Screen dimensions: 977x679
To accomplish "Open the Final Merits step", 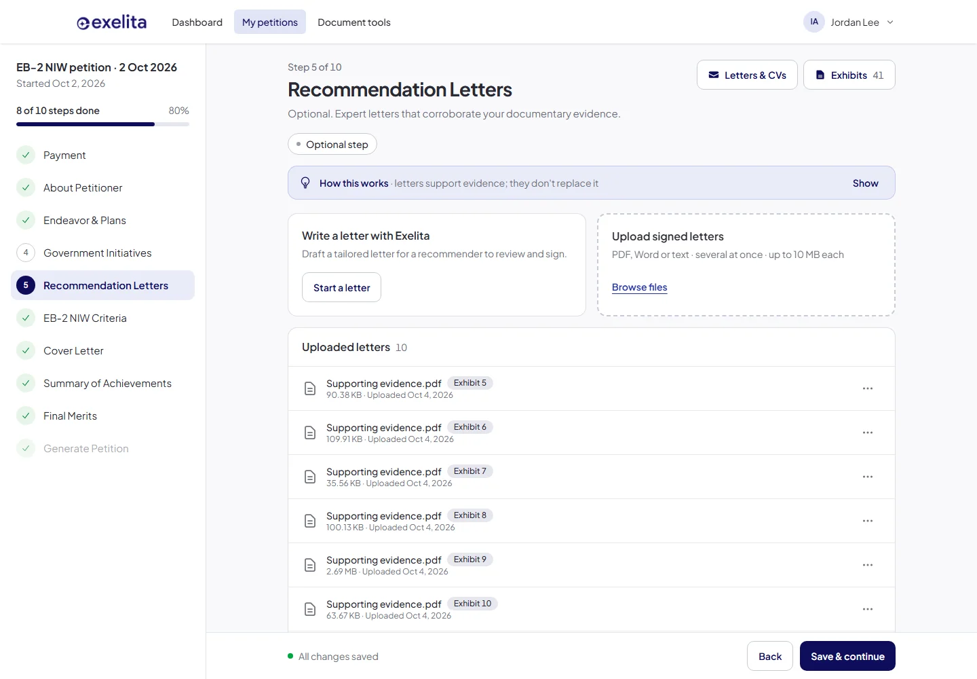I will [102, 416].
